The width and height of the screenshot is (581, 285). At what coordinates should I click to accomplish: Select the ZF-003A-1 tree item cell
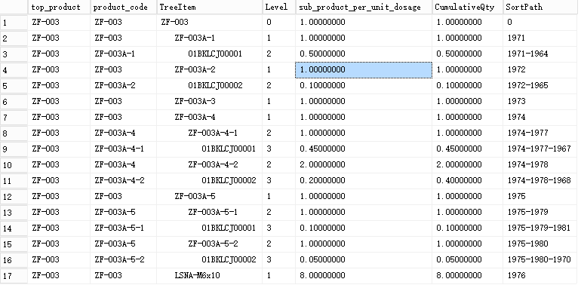click(x=209, y=38)
